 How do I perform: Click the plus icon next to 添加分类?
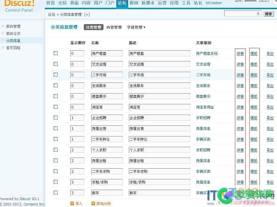coord(93,203)
